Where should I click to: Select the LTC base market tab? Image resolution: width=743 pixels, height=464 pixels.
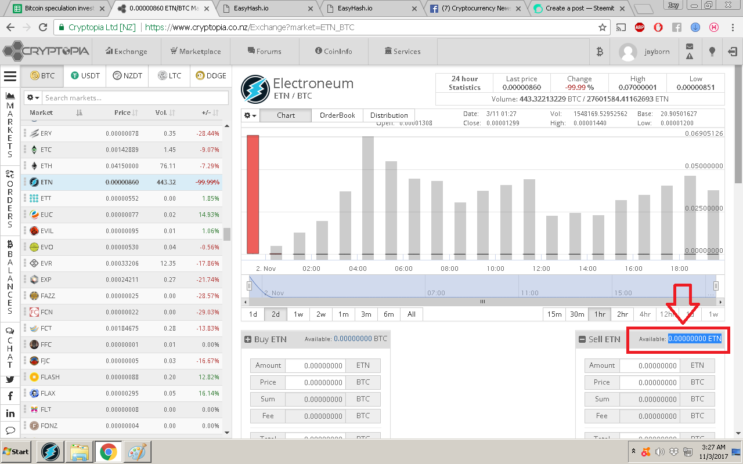tap(169, 75)
